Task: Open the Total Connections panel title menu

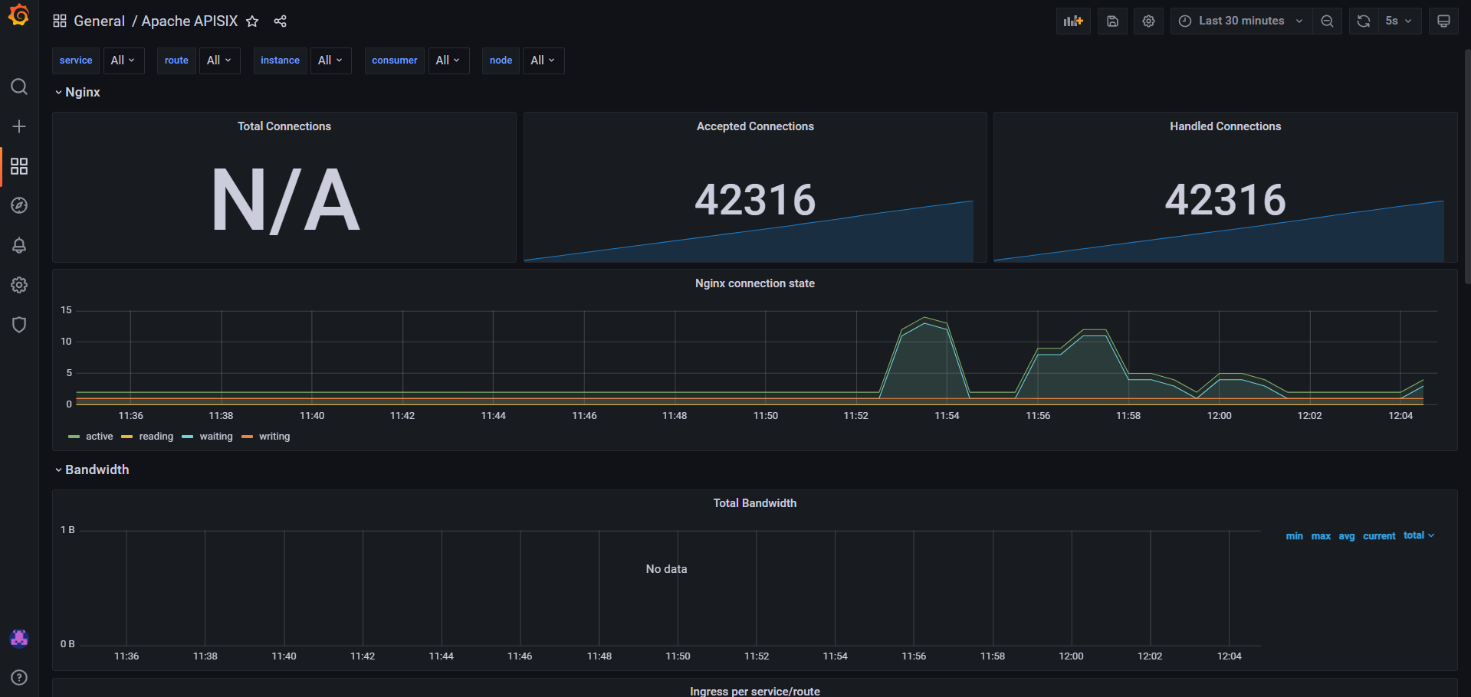Action: point(284,126)
